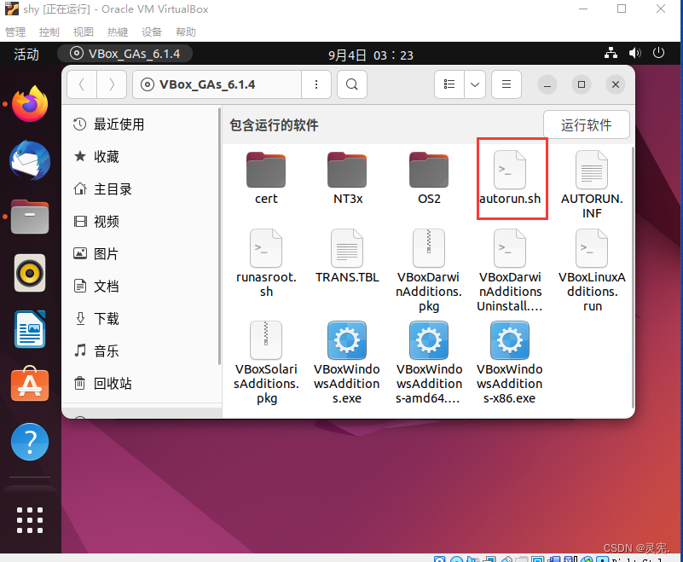Viewport: 683px width, 562px height.
Task: Open Videos (视频) in sidebar
Action: pyautogui.click(x=140, y=222)
